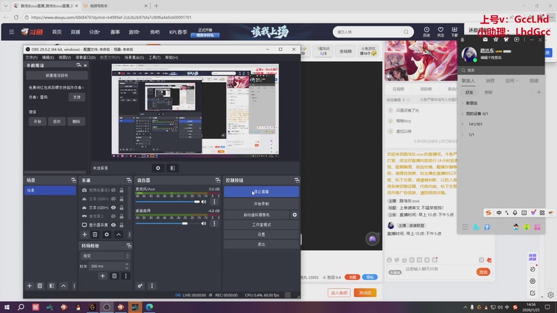Remove transition using Scene Transitions trash icon
Image resolution: width=557 pixels, height=313 pixels.
114,275
